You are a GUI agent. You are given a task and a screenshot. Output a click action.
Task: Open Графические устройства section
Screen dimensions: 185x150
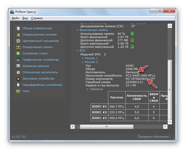coord(41,60)
